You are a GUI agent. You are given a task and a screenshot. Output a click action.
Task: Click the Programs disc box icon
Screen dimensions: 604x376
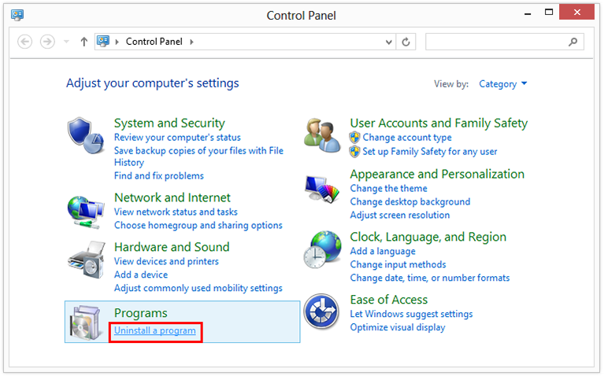[86, 322]
